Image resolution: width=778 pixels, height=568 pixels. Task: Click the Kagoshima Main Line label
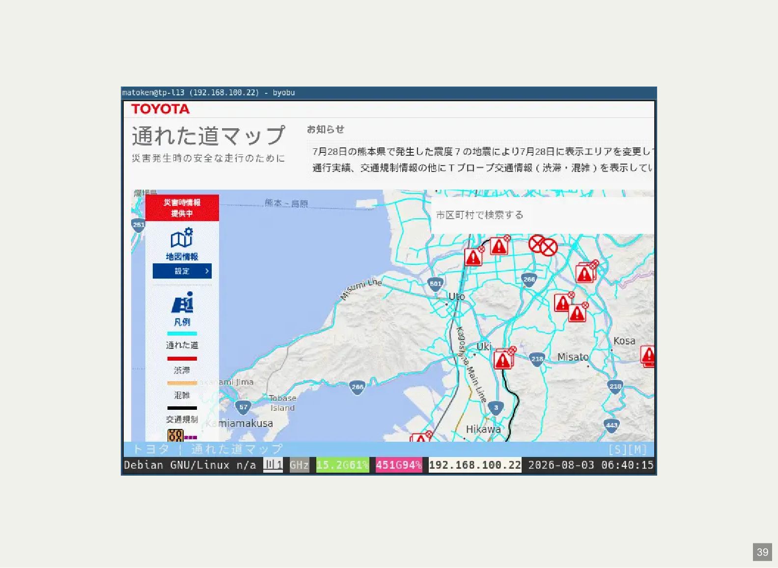tap(472, 365)
